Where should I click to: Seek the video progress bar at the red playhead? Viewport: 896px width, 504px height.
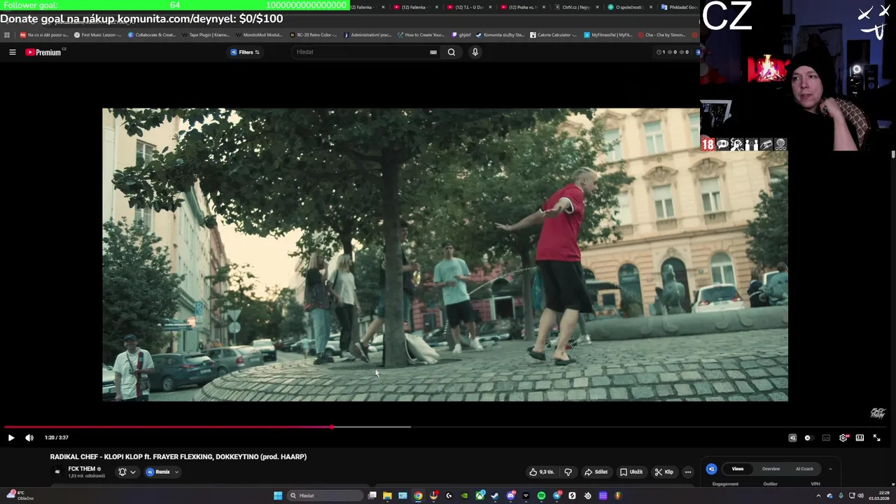332,427
